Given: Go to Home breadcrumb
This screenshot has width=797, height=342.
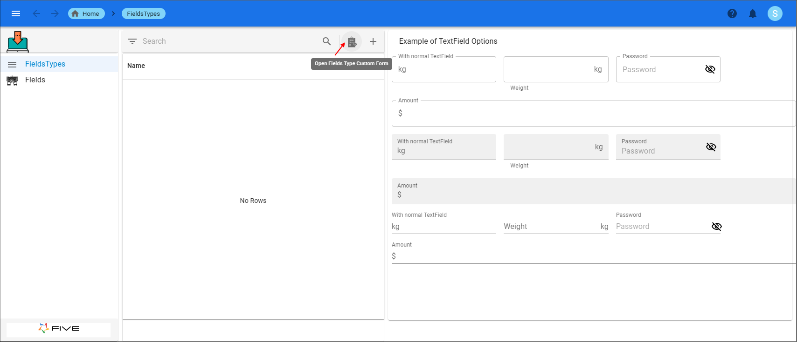Looking at the screenshot, I should pyautogui.click(x=86, y=13).
